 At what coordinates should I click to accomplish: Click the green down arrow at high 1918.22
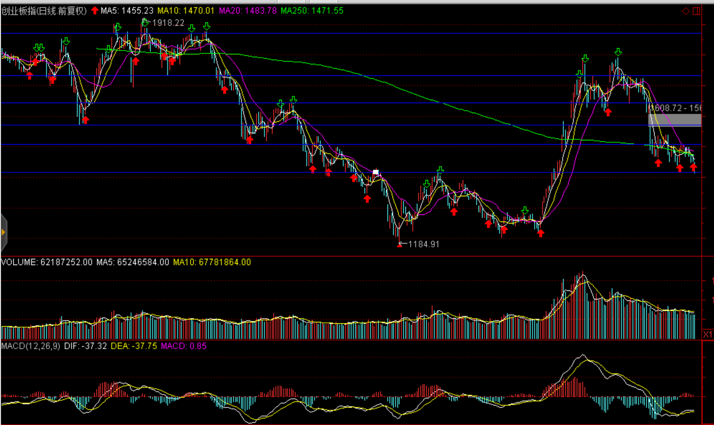point(145,22)
